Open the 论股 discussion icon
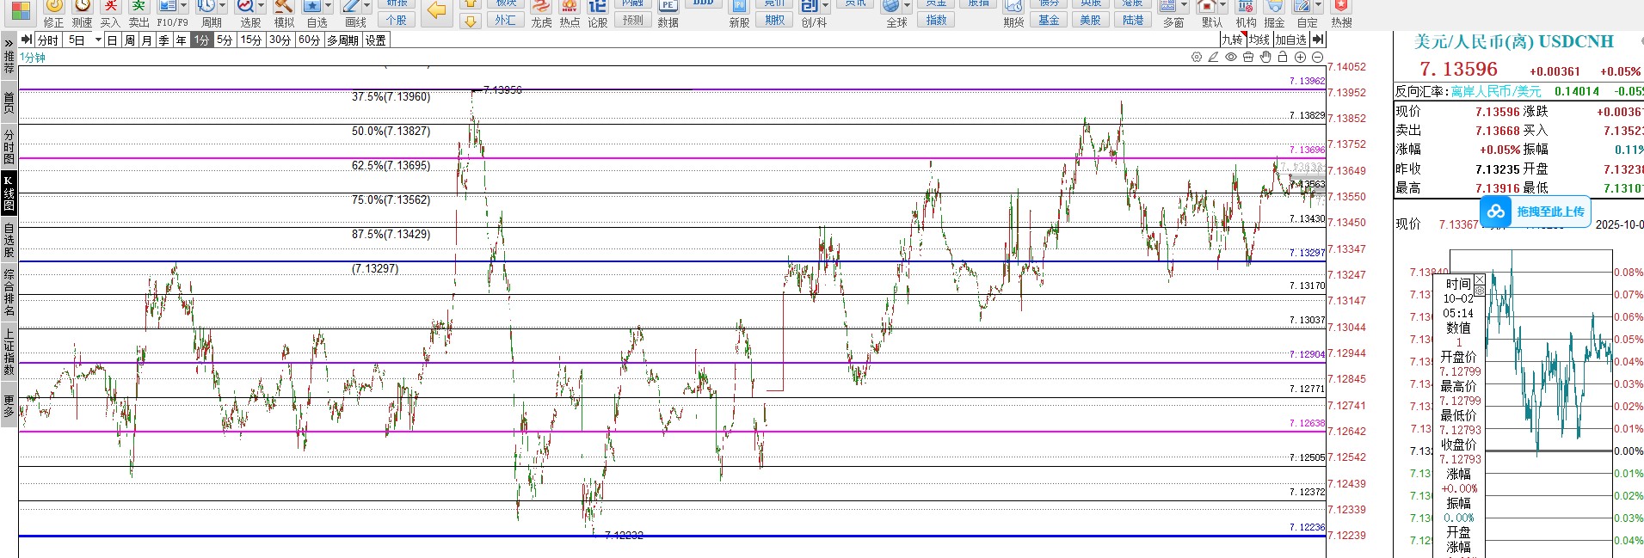 click(x=598, y=6)
